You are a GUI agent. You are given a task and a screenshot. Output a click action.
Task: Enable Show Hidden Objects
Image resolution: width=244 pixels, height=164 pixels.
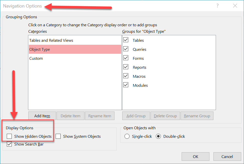[x=10, y=136]
